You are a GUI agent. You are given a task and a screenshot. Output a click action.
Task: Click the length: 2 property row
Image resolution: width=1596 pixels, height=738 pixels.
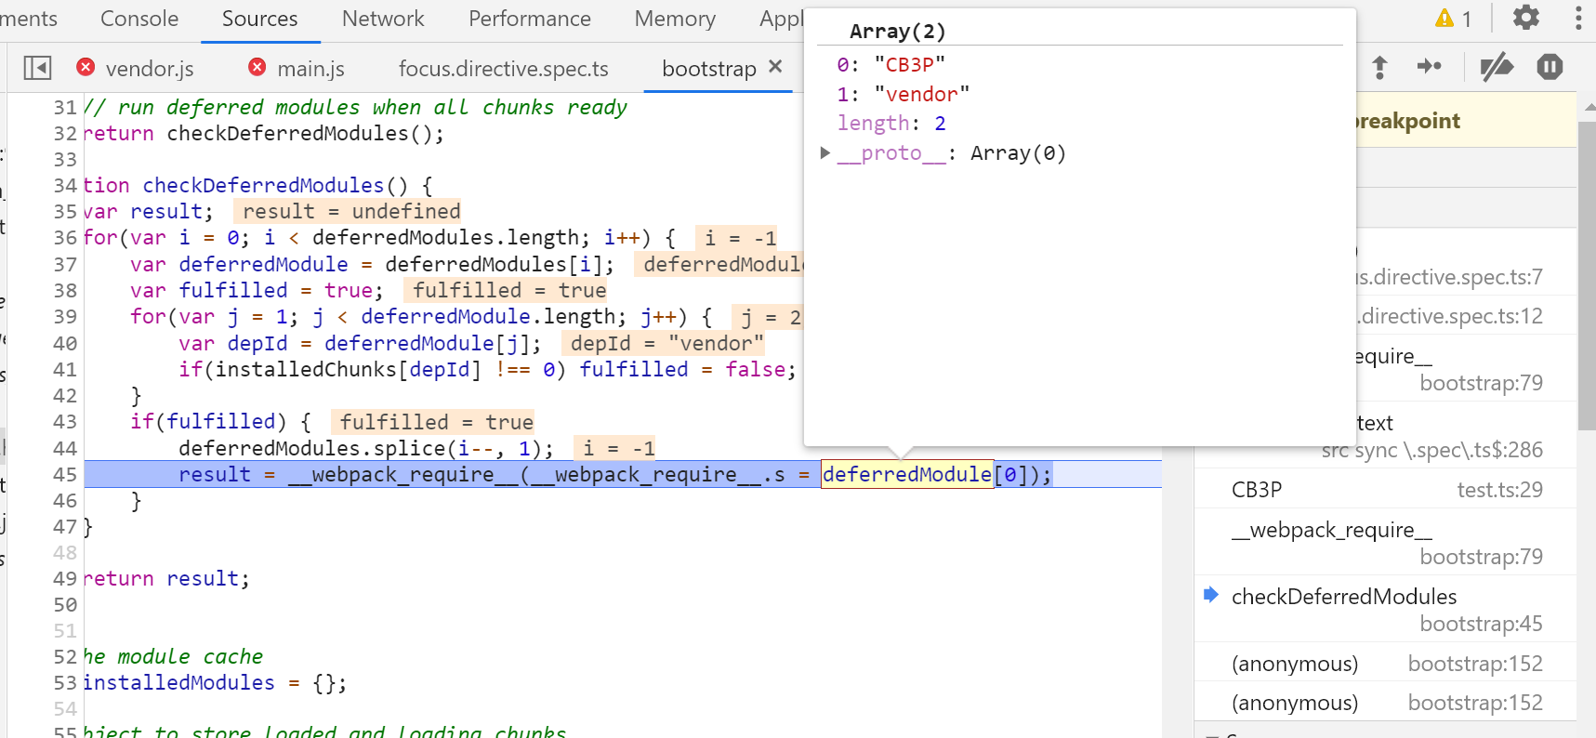(891, 123)
